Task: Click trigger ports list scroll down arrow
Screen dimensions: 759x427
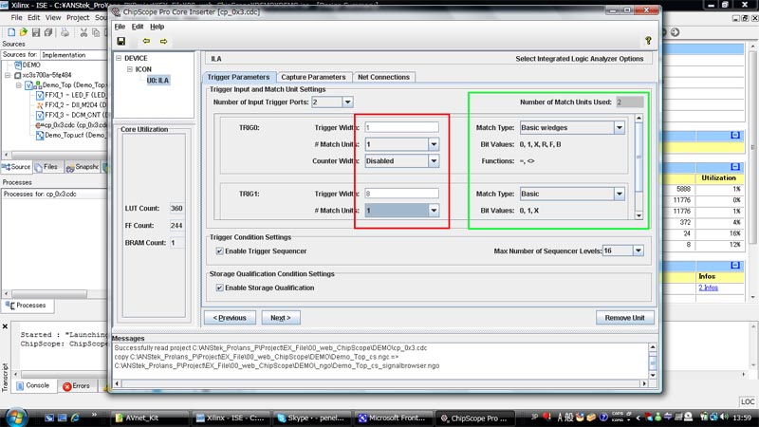Action: pyautogui.click(x=639, y=215)
